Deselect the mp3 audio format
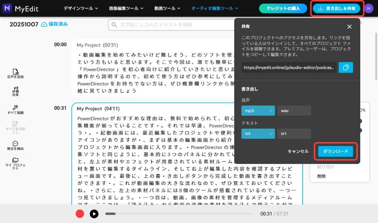The image size is (378, 223). click(258, 111)
